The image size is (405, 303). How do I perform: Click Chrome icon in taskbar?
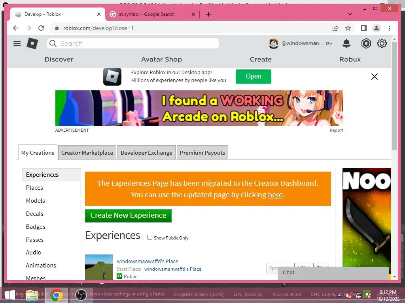click(57, 295)
